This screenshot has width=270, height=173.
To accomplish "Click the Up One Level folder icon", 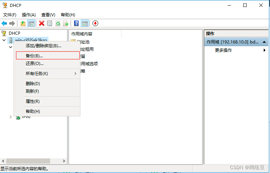I will click(23, 23).
